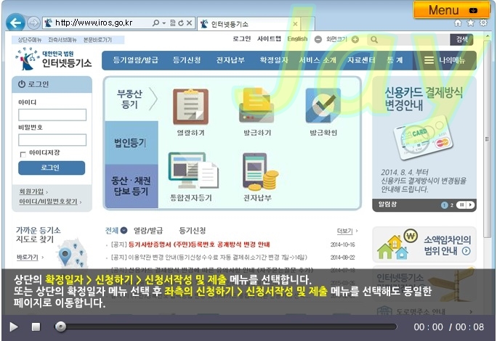Click the site search magnifier icon

tap(374, 40)
